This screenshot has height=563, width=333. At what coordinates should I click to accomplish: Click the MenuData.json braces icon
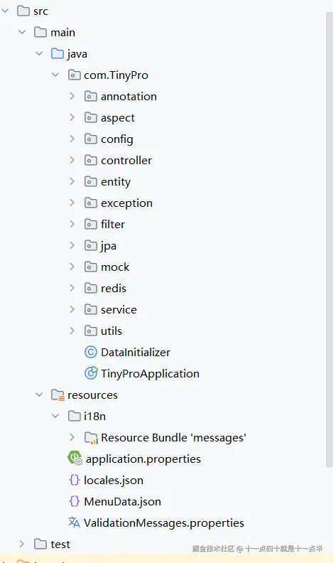coord(75,501)
